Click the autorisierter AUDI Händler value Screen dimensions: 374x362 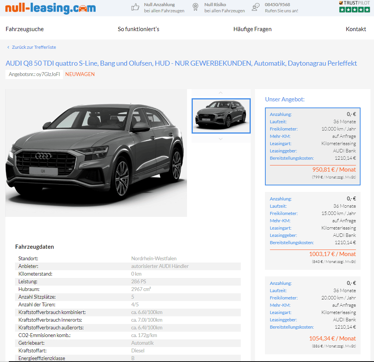click(160, 266)
